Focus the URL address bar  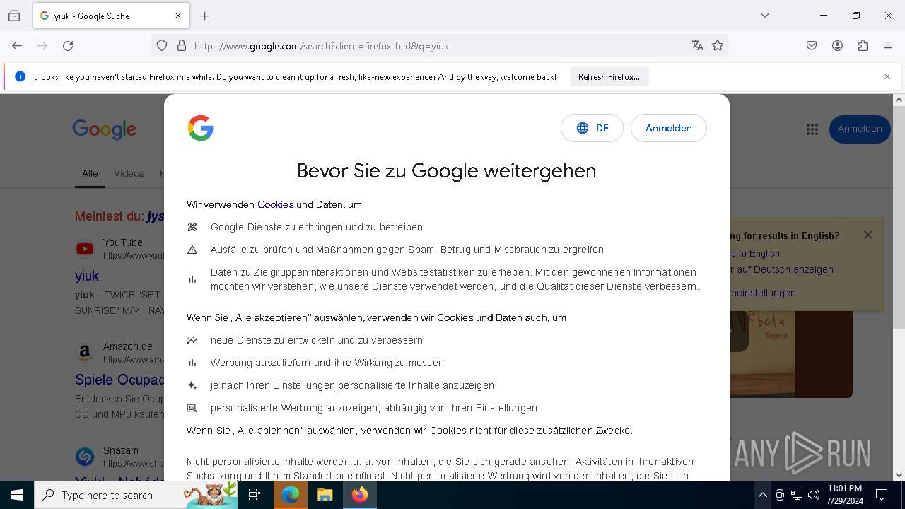[438, 46]
